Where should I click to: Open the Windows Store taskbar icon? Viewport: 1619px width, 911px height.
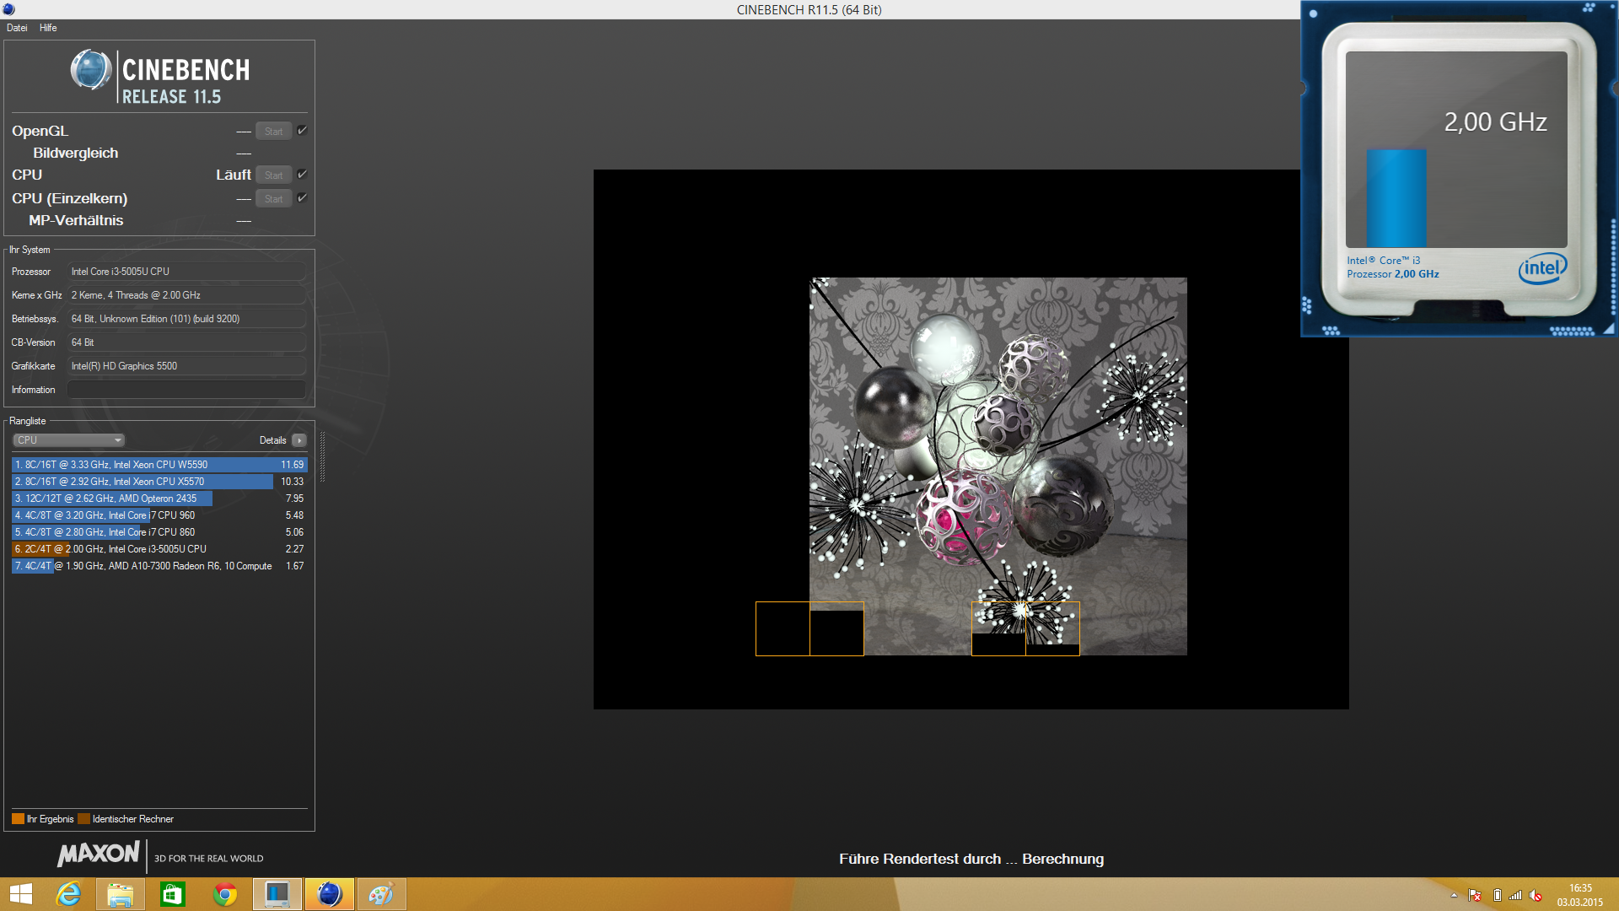[173, 894]
